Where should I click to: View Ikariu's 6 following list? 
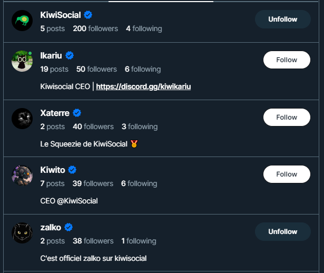point(143,69)
